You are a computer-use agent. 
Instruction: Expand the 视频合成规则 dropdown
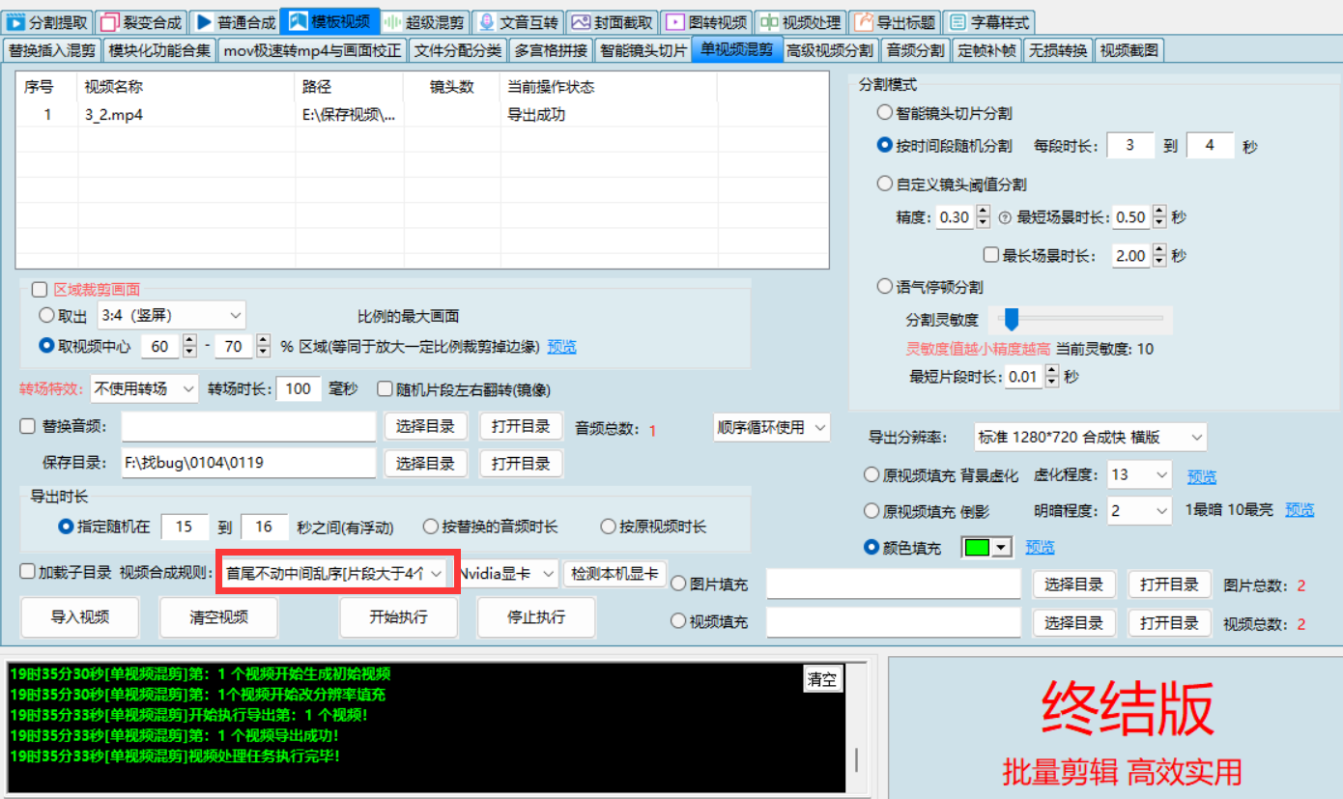[x=335, y=573]
